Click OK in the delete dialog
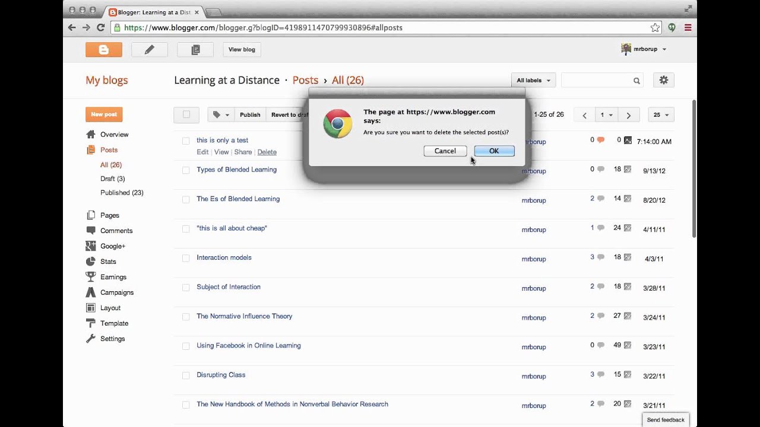Viewport: 760px width, 427px height. tap(494, 151)
